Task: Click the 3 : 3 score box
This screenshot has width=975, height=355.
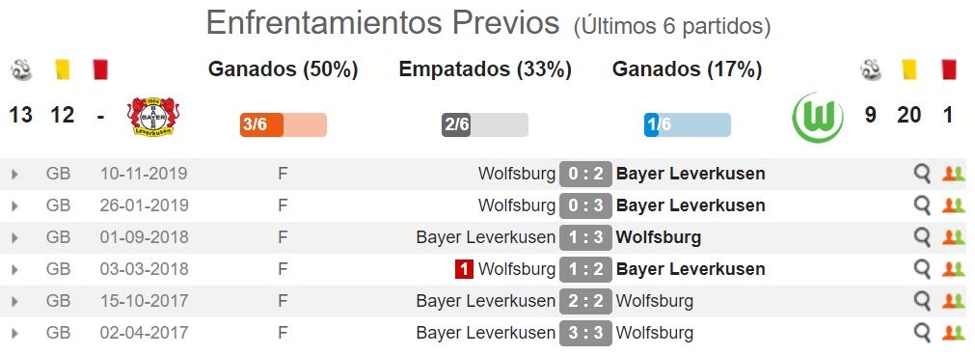Action: tap(585, 333)
